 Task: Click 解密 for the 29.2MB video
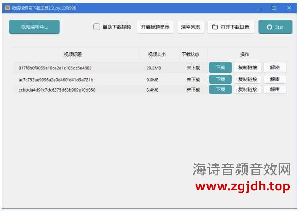[x=275, y=68]
